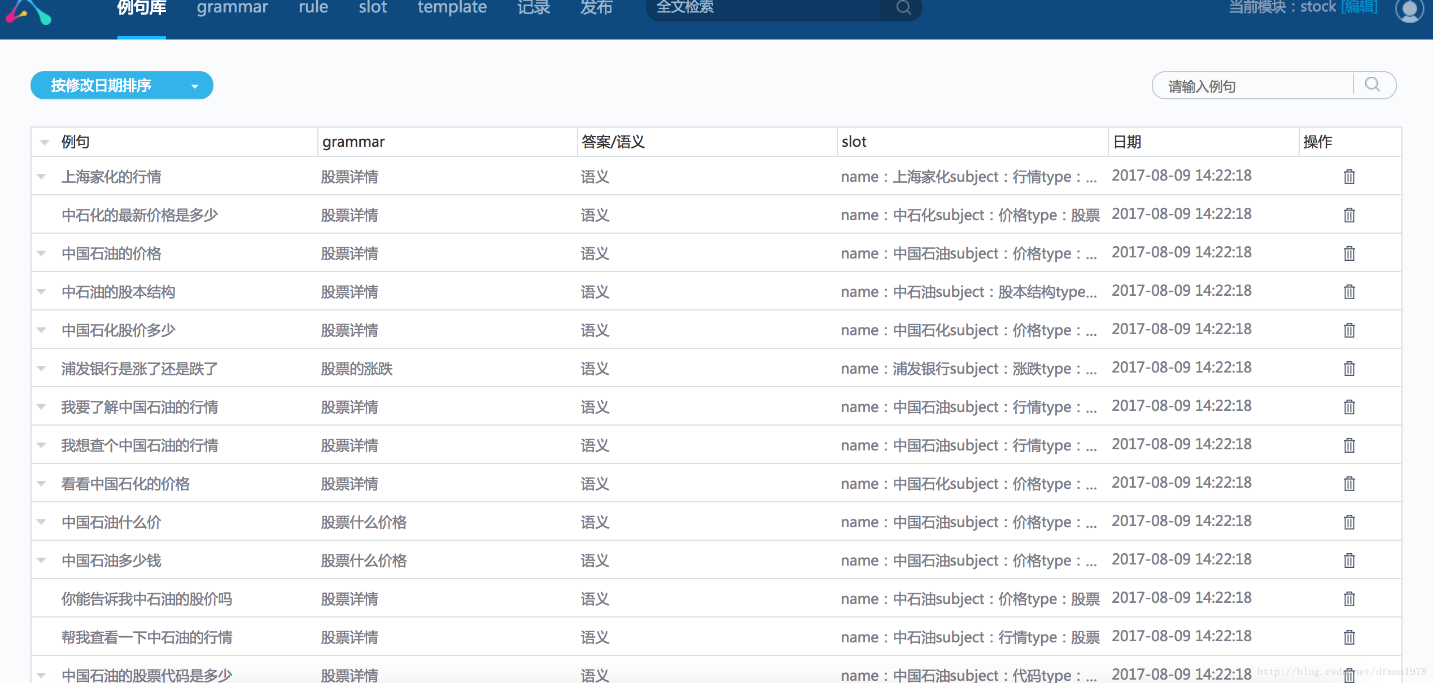Viewport: 1433px width, 683px height.
Task: Focus the 请输入例句 input field
Action: click(1253, 86)
